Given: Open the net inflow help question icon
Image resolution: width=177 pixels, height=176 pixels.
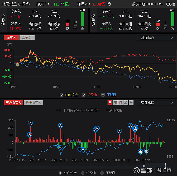Looking at the screenshot, I should pos(109,4).
